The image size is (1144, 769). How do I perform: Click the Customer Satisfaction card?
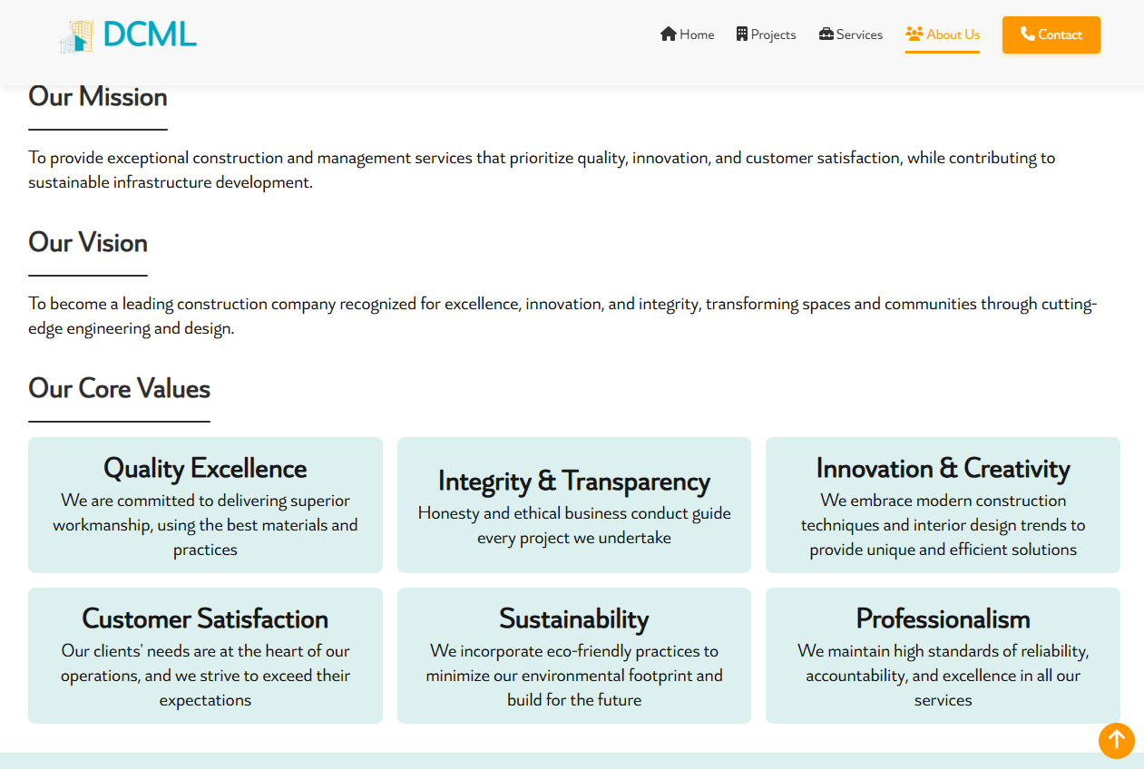coord(205,656)
